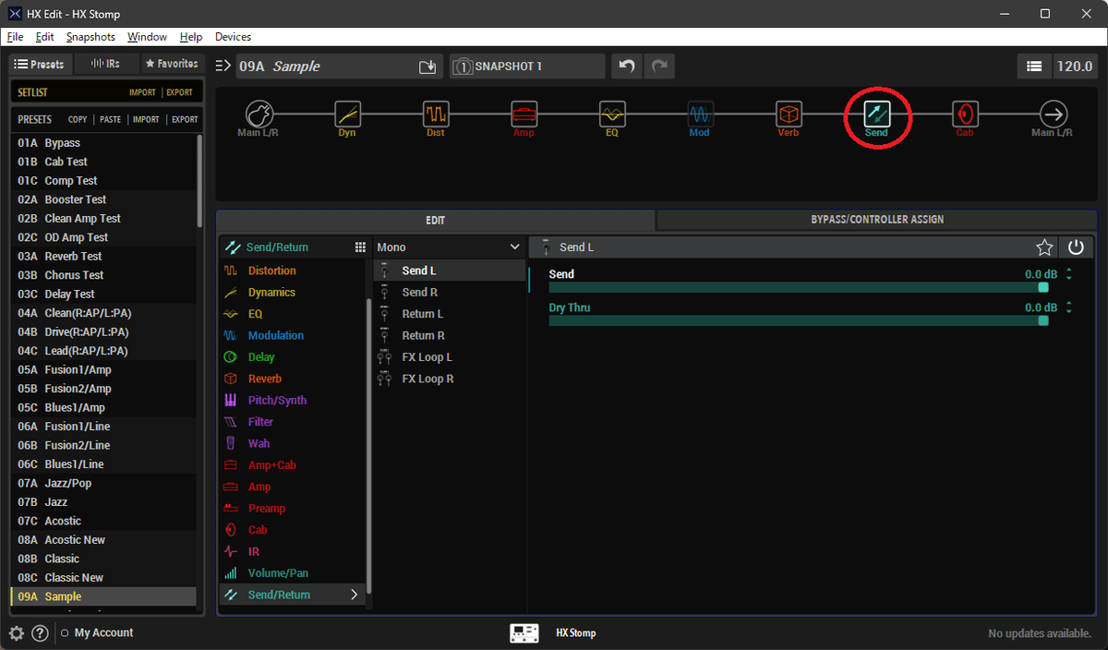Switch to the IRs tab

click(106, 64)
